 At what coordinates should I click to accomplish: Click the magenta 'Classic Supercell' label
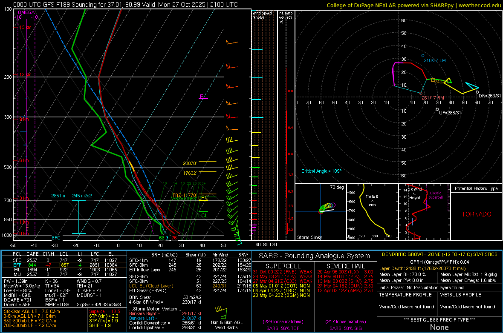coord(435,195)
